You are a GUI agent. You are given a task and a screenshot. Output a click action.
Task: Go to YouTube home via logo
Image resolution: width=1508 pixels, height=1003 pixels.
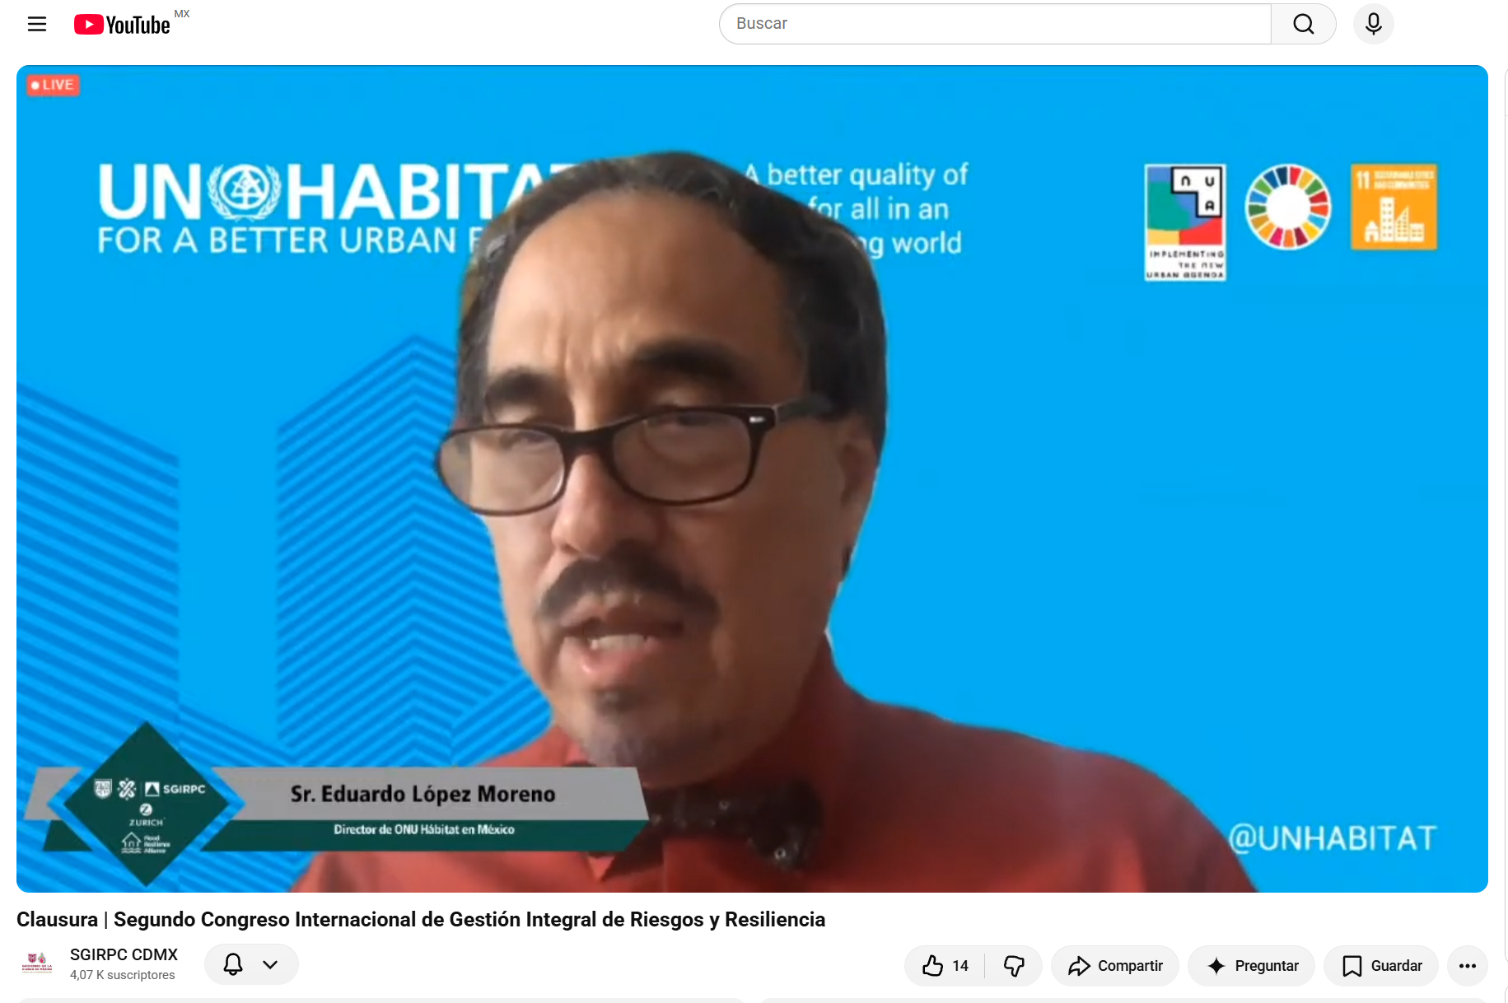123,25
